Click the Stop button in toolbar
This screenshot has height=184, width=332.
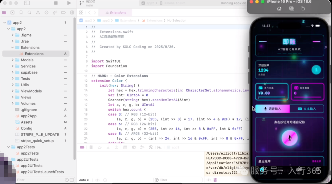(56, 3)
